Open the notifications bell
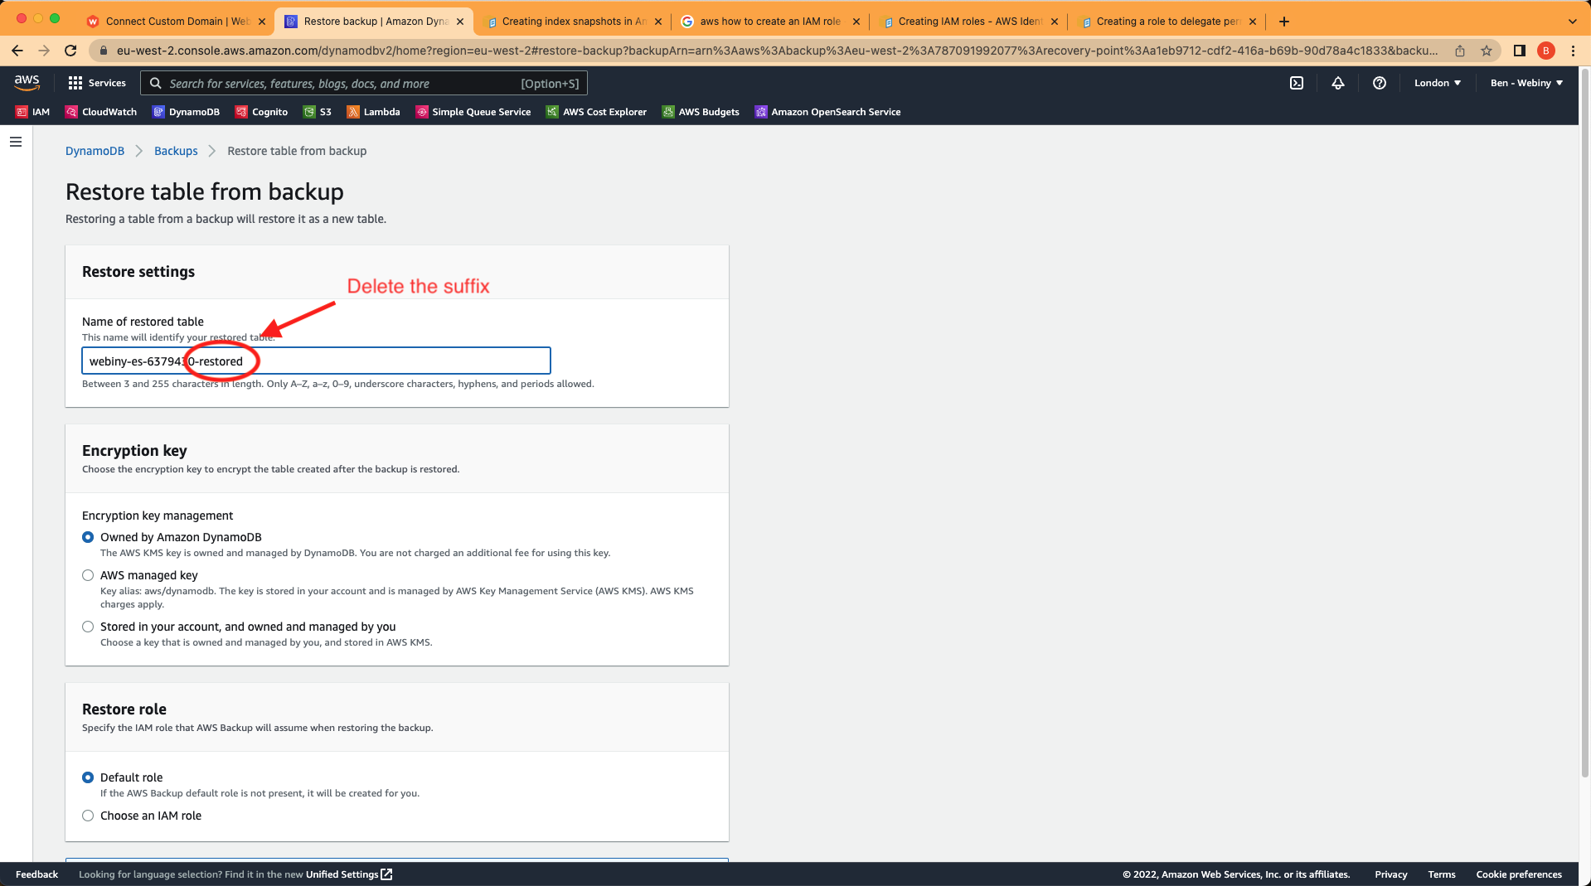 coord(1337,83)
